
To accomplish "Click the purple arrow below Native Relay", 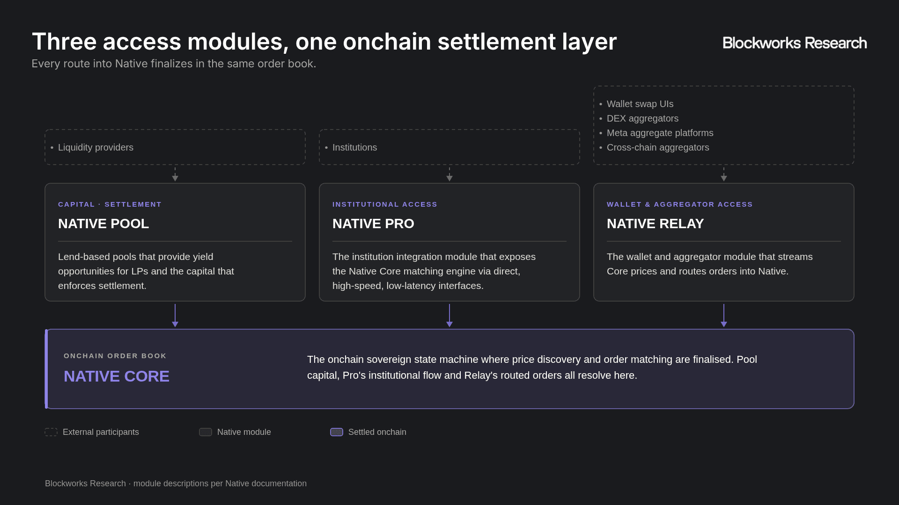I will coord(724,316).
